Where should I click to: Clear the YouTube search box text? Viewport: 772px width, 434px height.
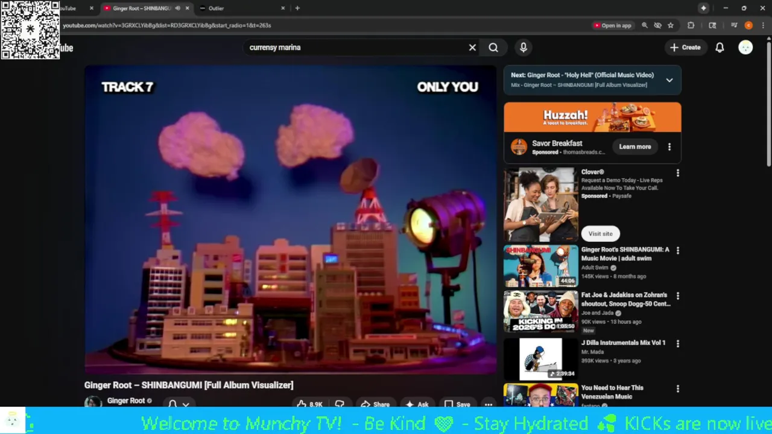(472, 48)
